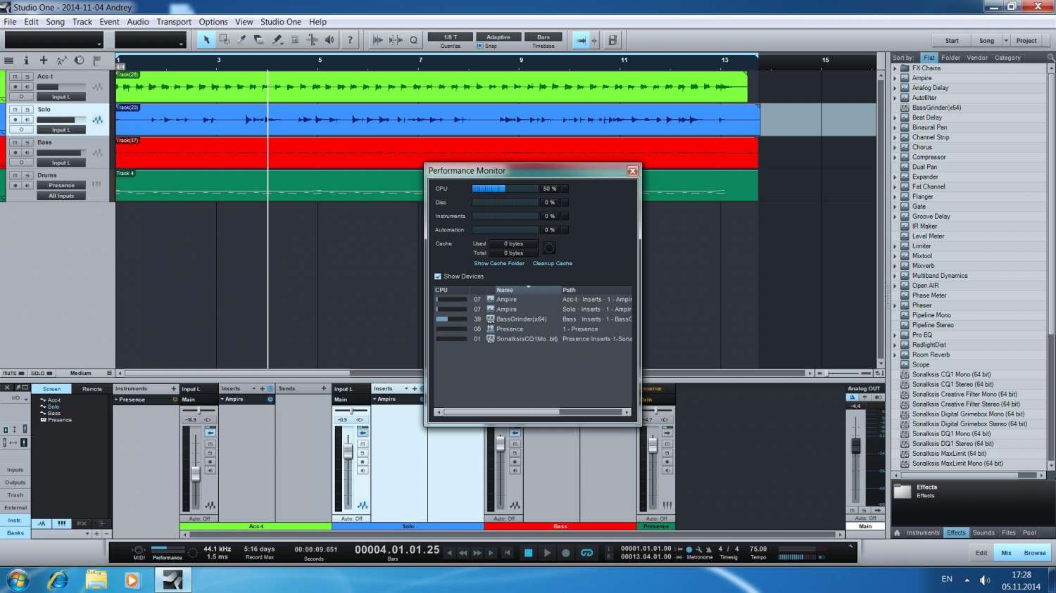Image resolution: width=1056 pixels, height=593 pixels.
Task: Select the Paint (pencil) tool
Action: 277,40
